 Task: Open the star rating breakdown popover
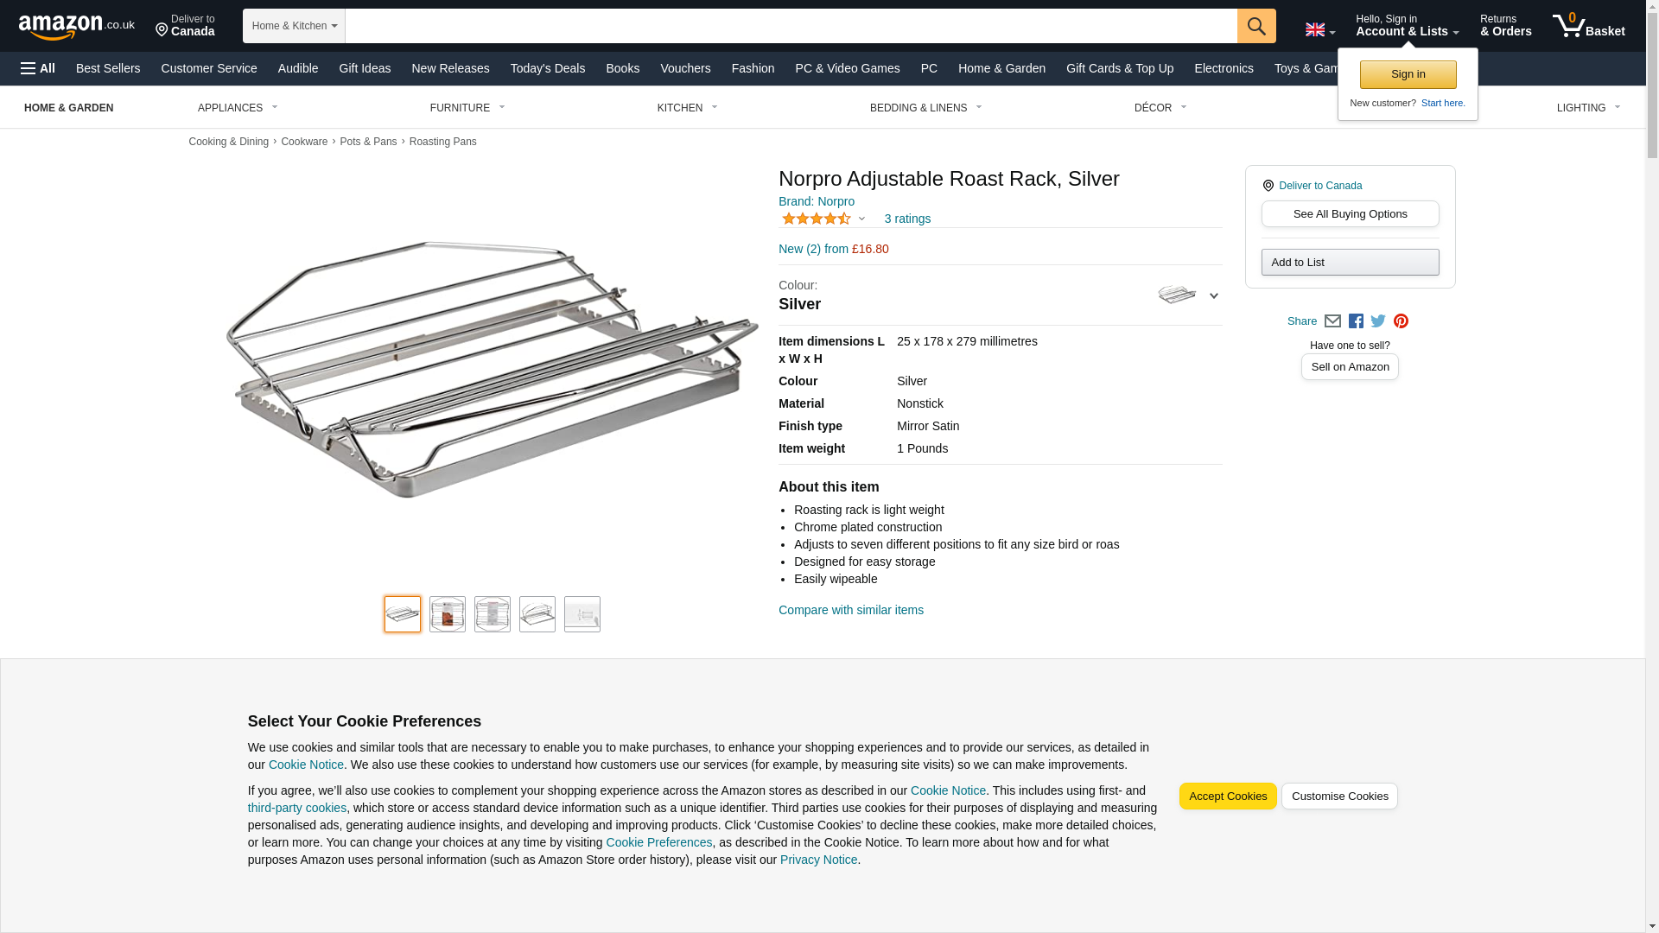point(823,219)
